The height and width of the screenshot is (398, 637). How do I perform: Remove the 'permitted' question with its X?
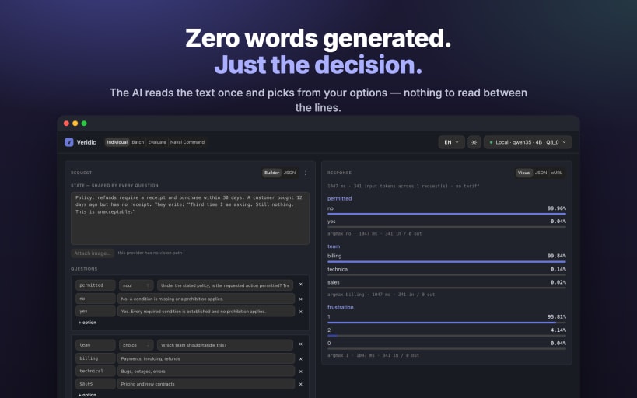(301, 285)
